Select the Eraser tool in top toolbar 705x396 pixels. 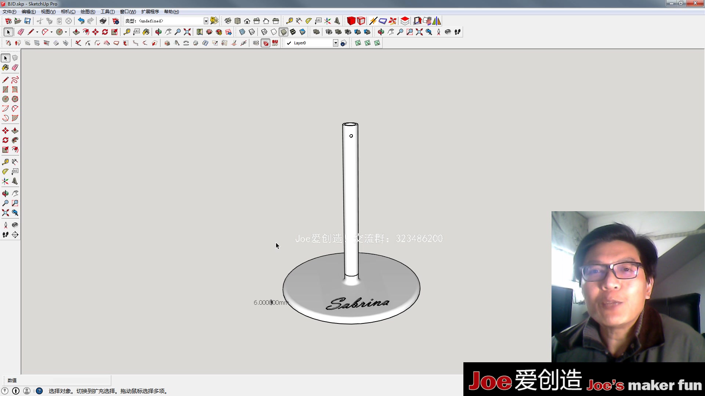click(21, 32)
